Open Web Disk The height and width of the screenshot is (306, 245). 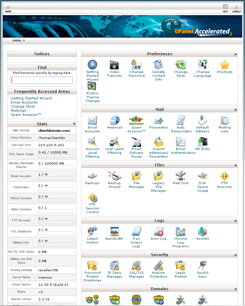pos(180,176)
